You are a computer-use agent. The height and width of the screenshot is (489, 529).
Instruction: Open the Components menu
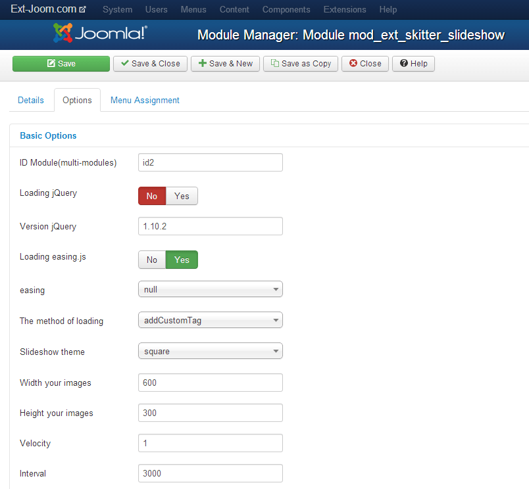[x=286, y=9]
